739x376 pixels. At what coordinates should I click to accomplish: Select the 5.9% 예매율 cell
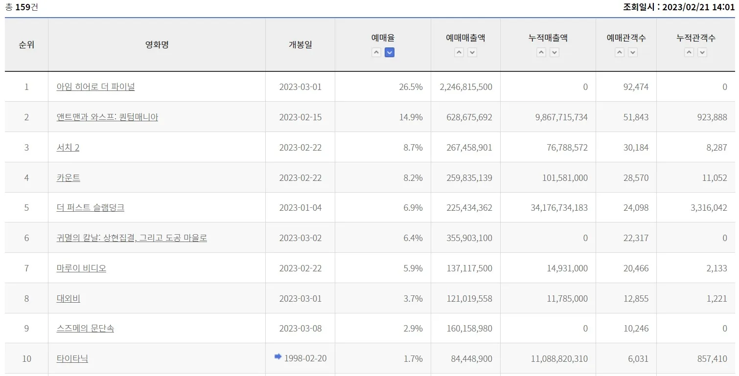(383, 268)
